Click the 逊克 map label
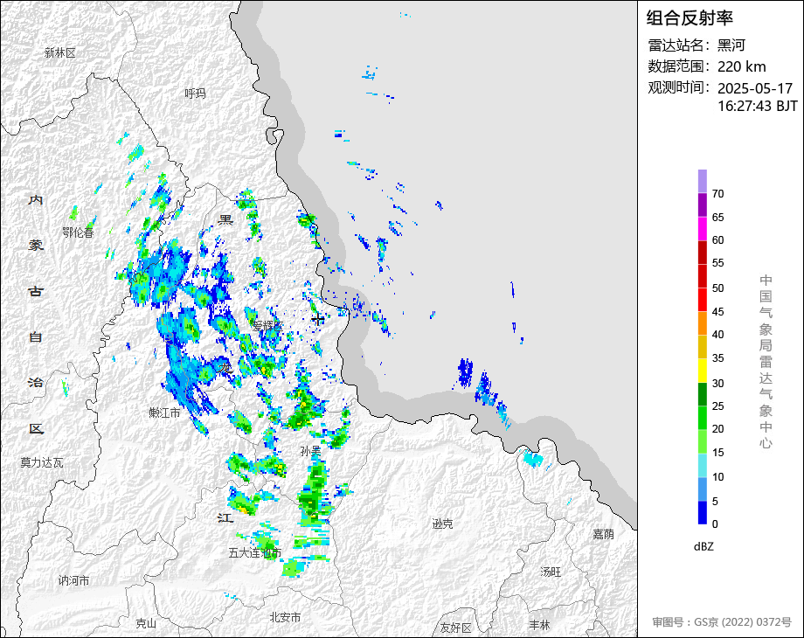Viewport: 804px width, 638px height. pos(442,524)
